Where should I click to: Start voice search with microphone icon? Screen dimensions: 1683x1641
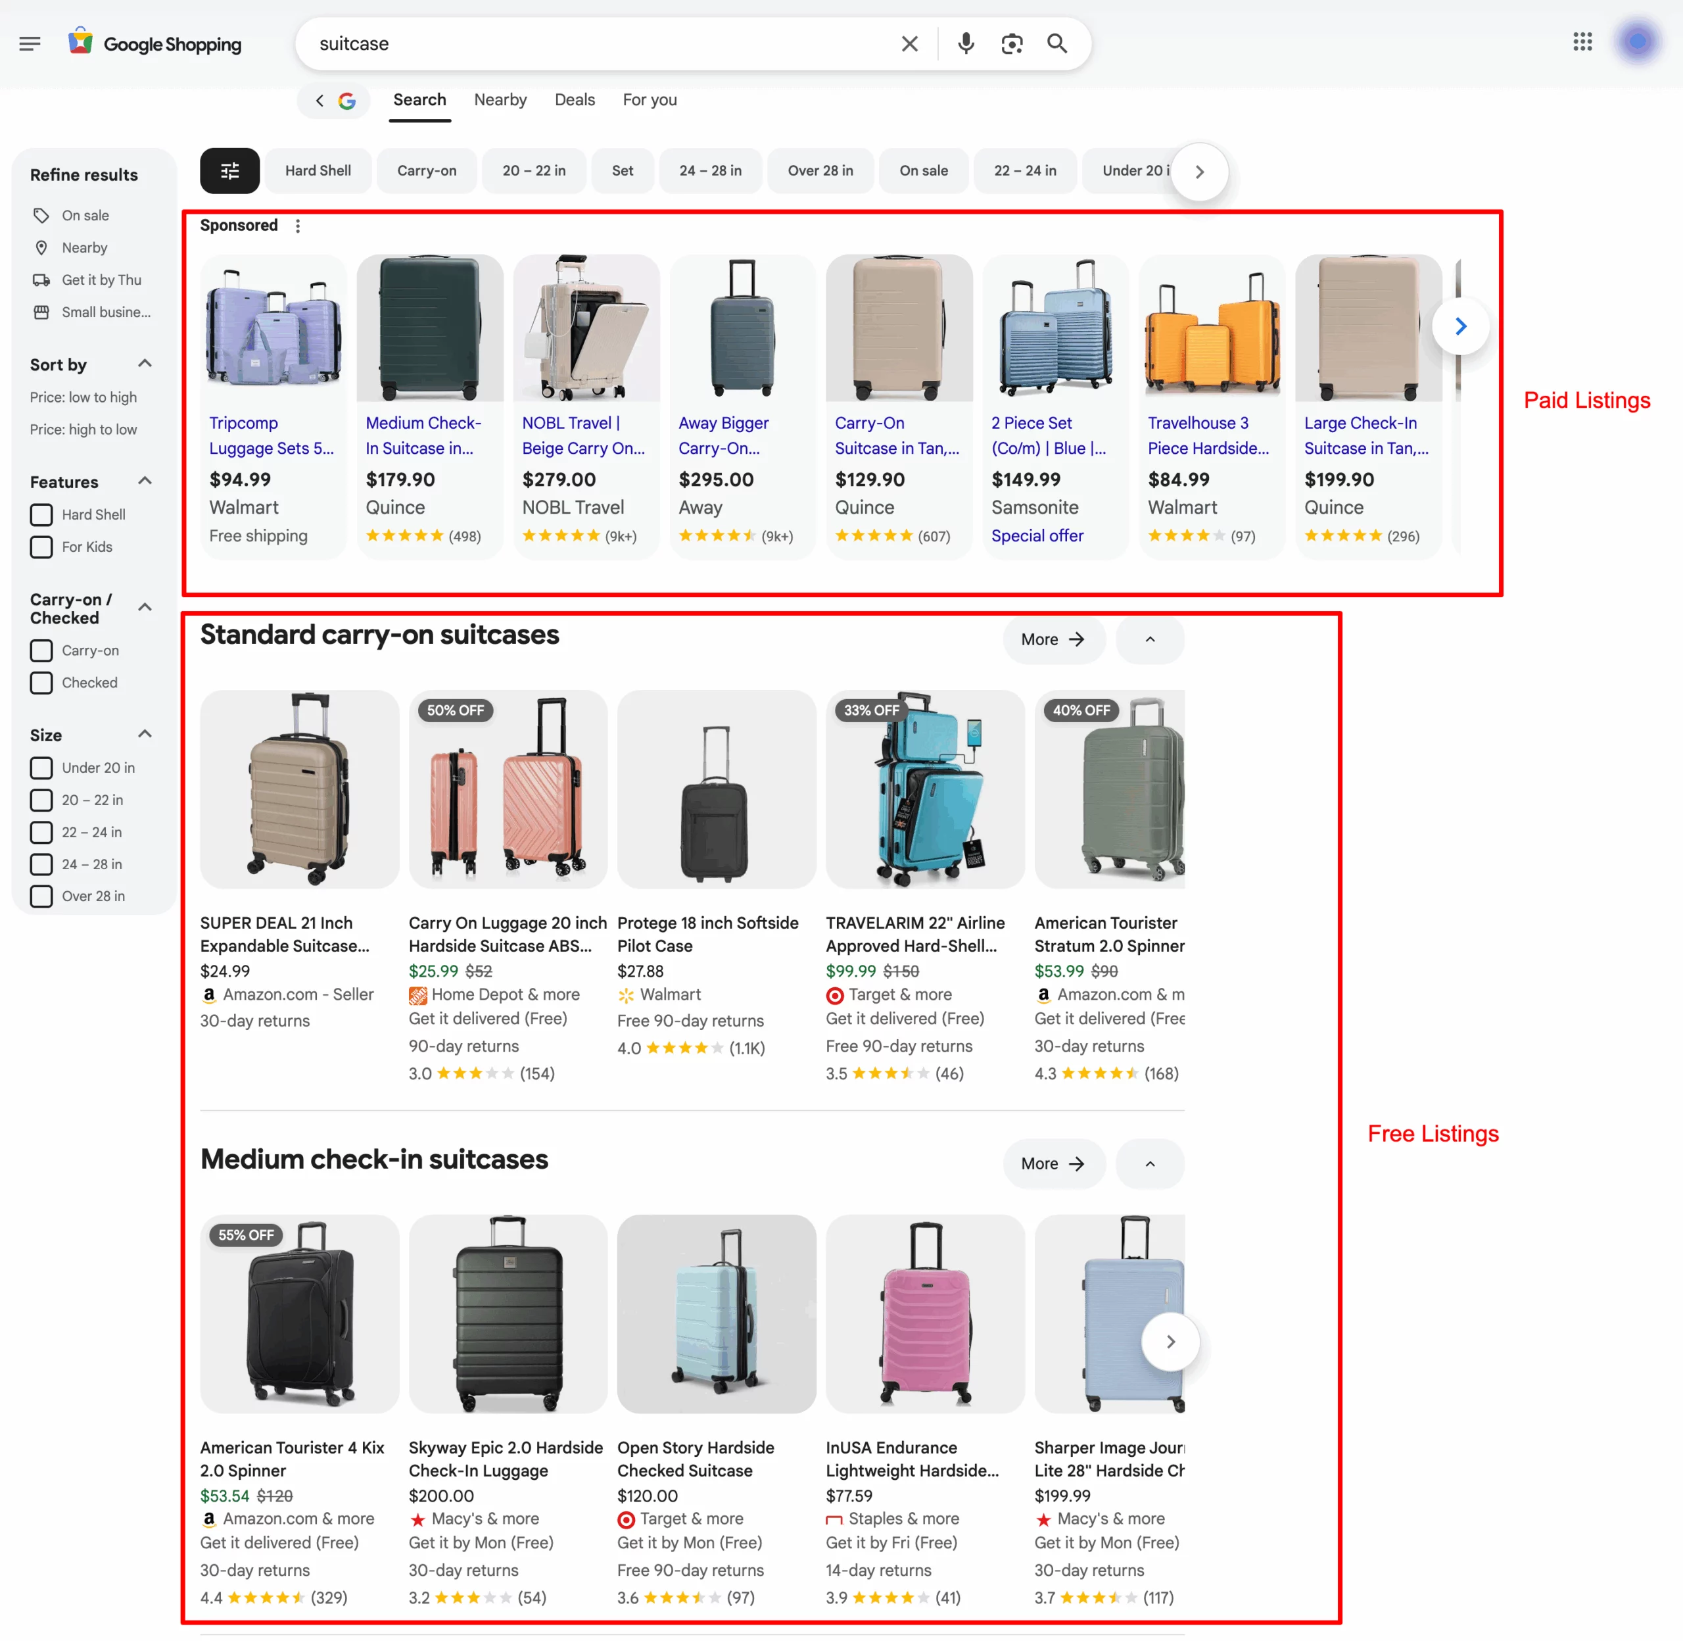pyautogui.click(x=966, y=43)
